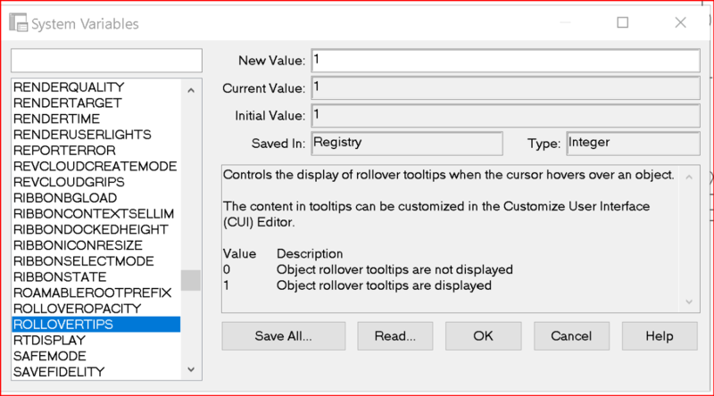This screenshot has width=714, height=396.
Task: Confirm changes with the OK button
Action: point(483,336)
